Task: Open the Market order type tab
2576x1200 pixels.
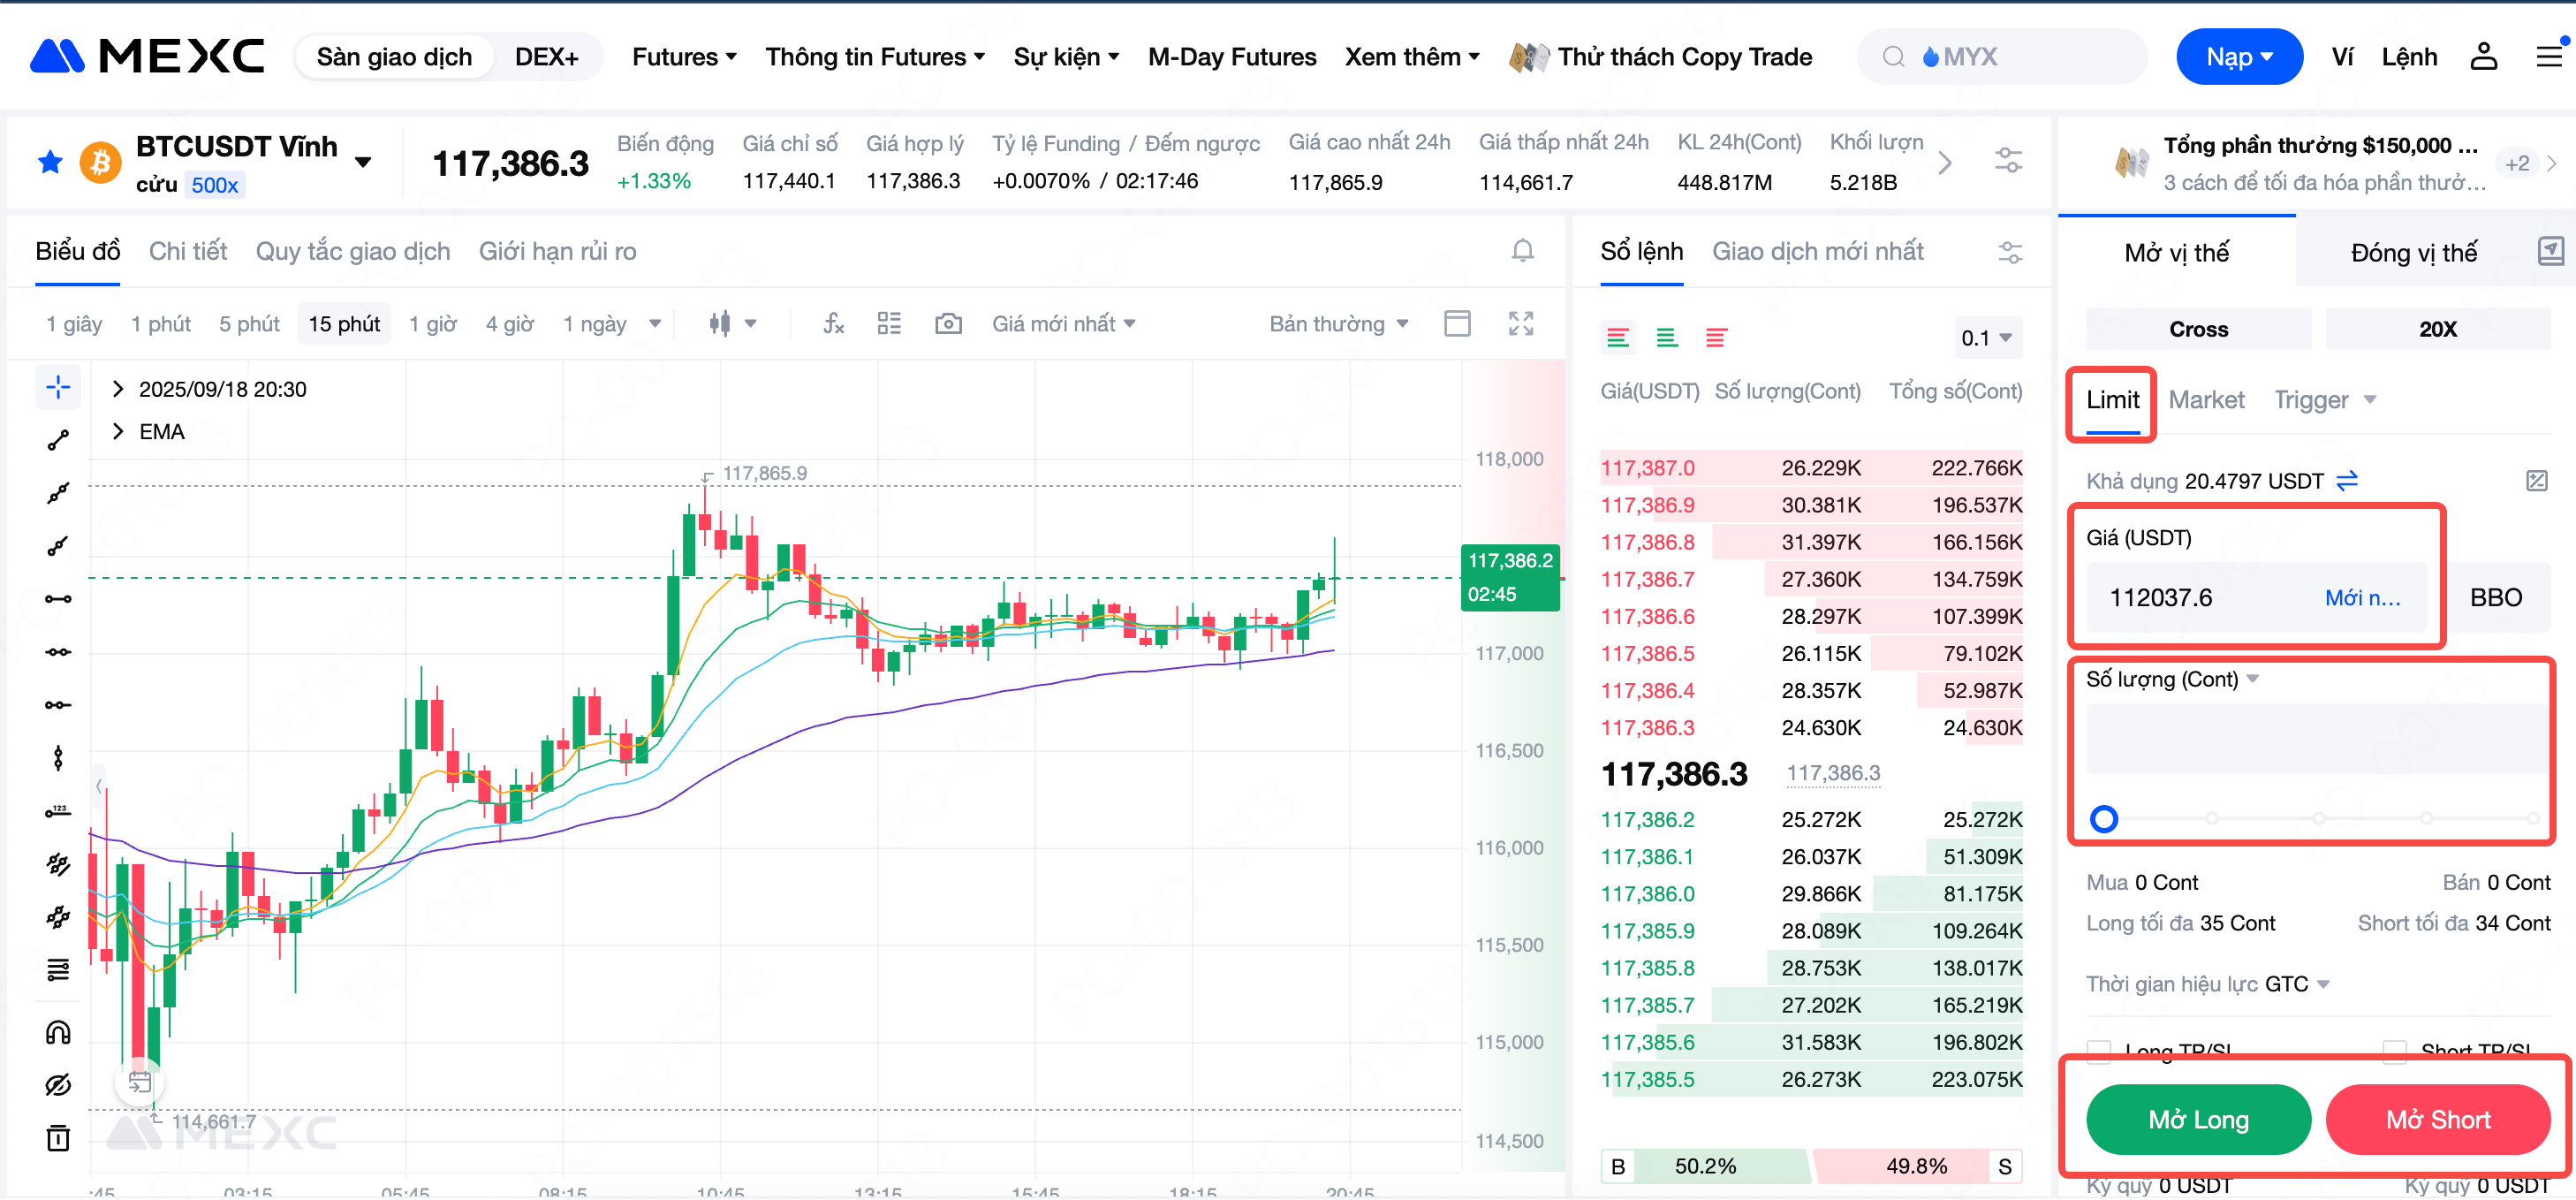Action: pyautogui.click(x=2206, y=400)
